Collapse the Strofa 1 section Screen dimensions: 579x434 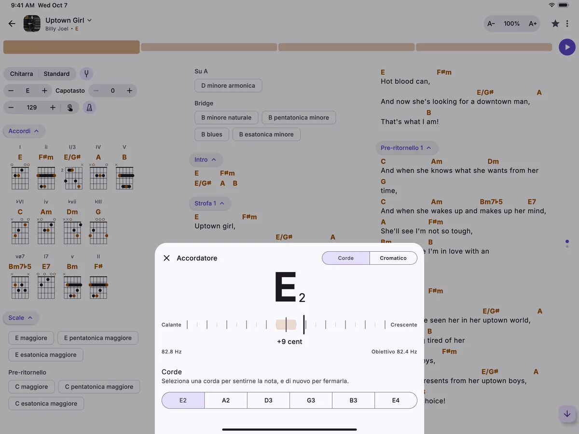(x=210, y=203)
